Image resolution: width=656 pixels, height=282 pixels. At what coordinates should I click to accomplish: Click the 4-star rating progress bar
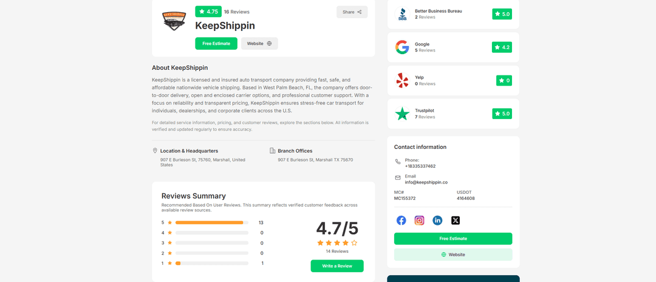(x=212, y=233)
